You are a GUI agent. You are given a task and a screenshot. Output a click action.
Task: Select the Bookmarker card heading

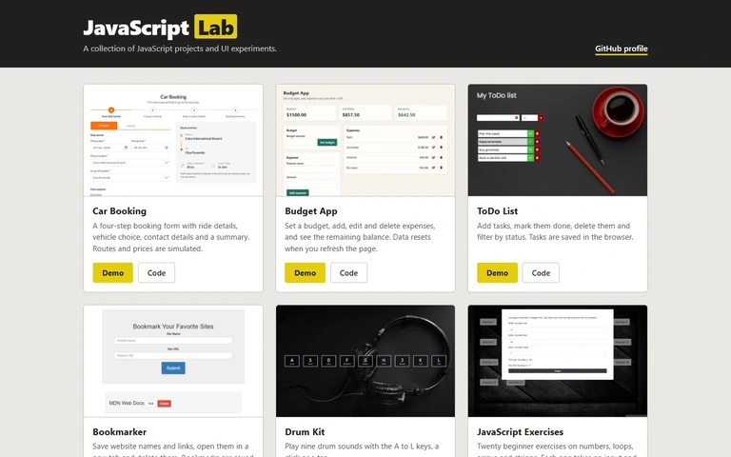(119, 432)
